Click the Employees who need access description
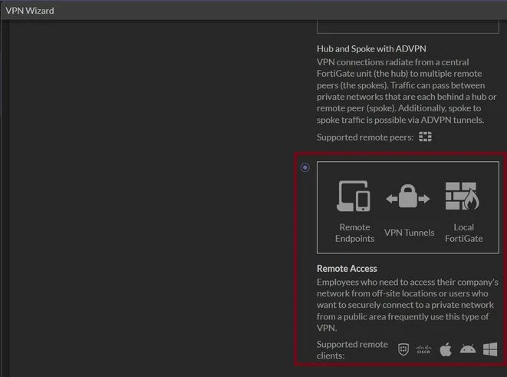 click(407, 305)
